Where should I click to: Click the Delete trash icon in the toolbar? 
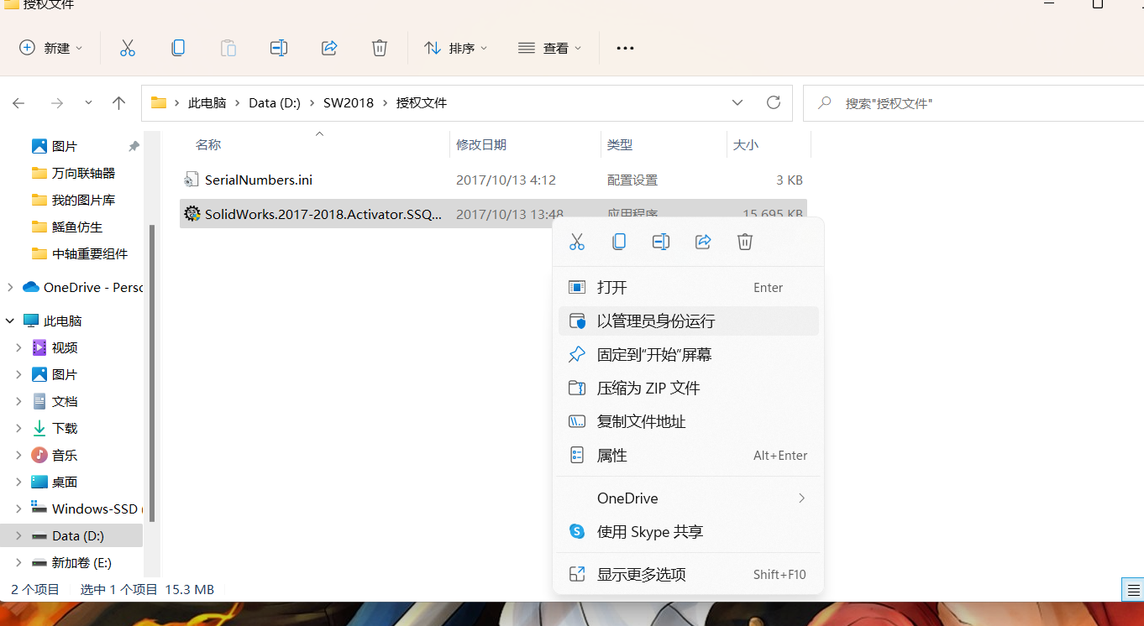(x=380, y=48)
